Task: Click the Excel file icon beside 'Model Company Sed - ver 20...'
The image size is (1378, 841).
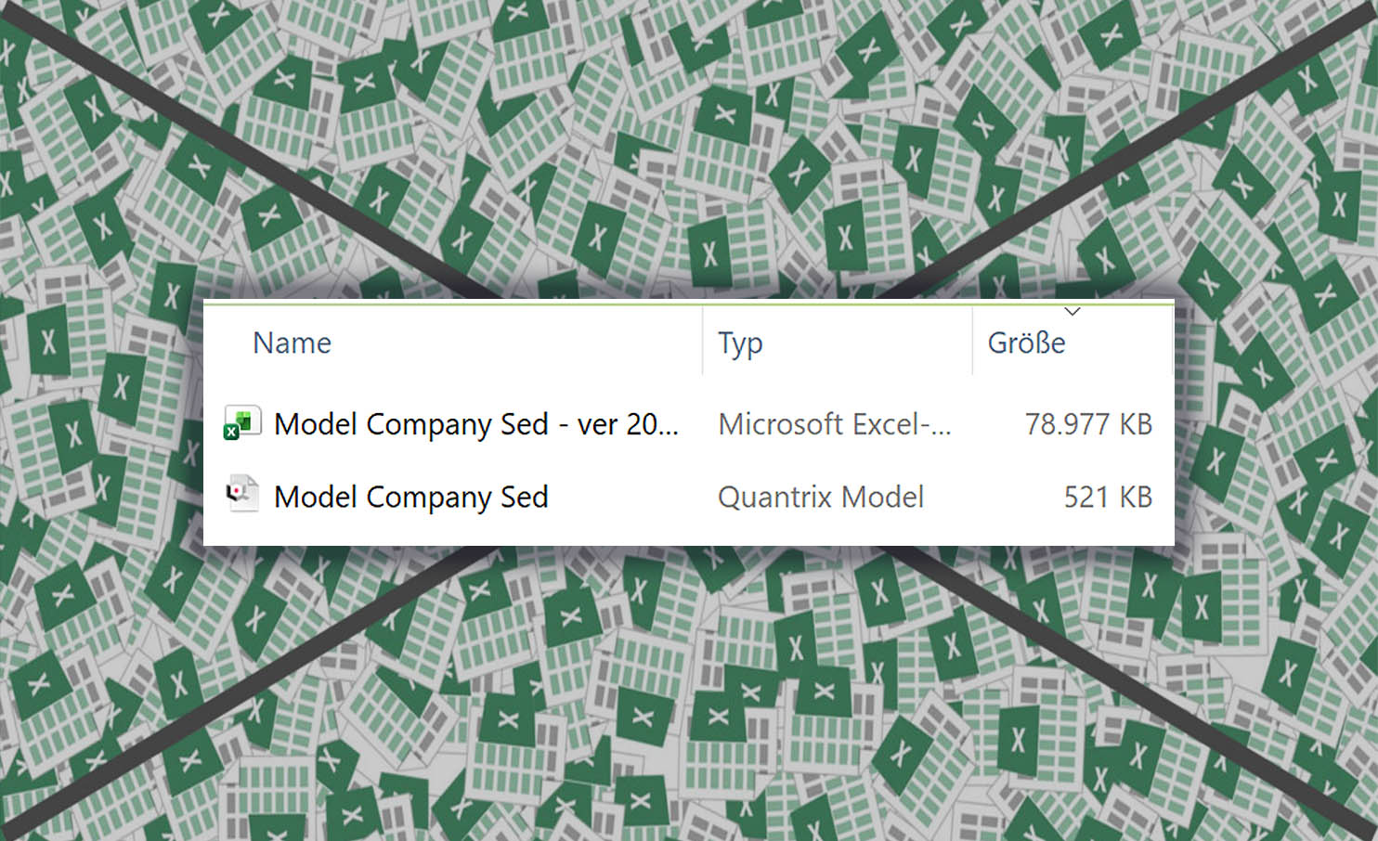Action: [x=241, y=423]
